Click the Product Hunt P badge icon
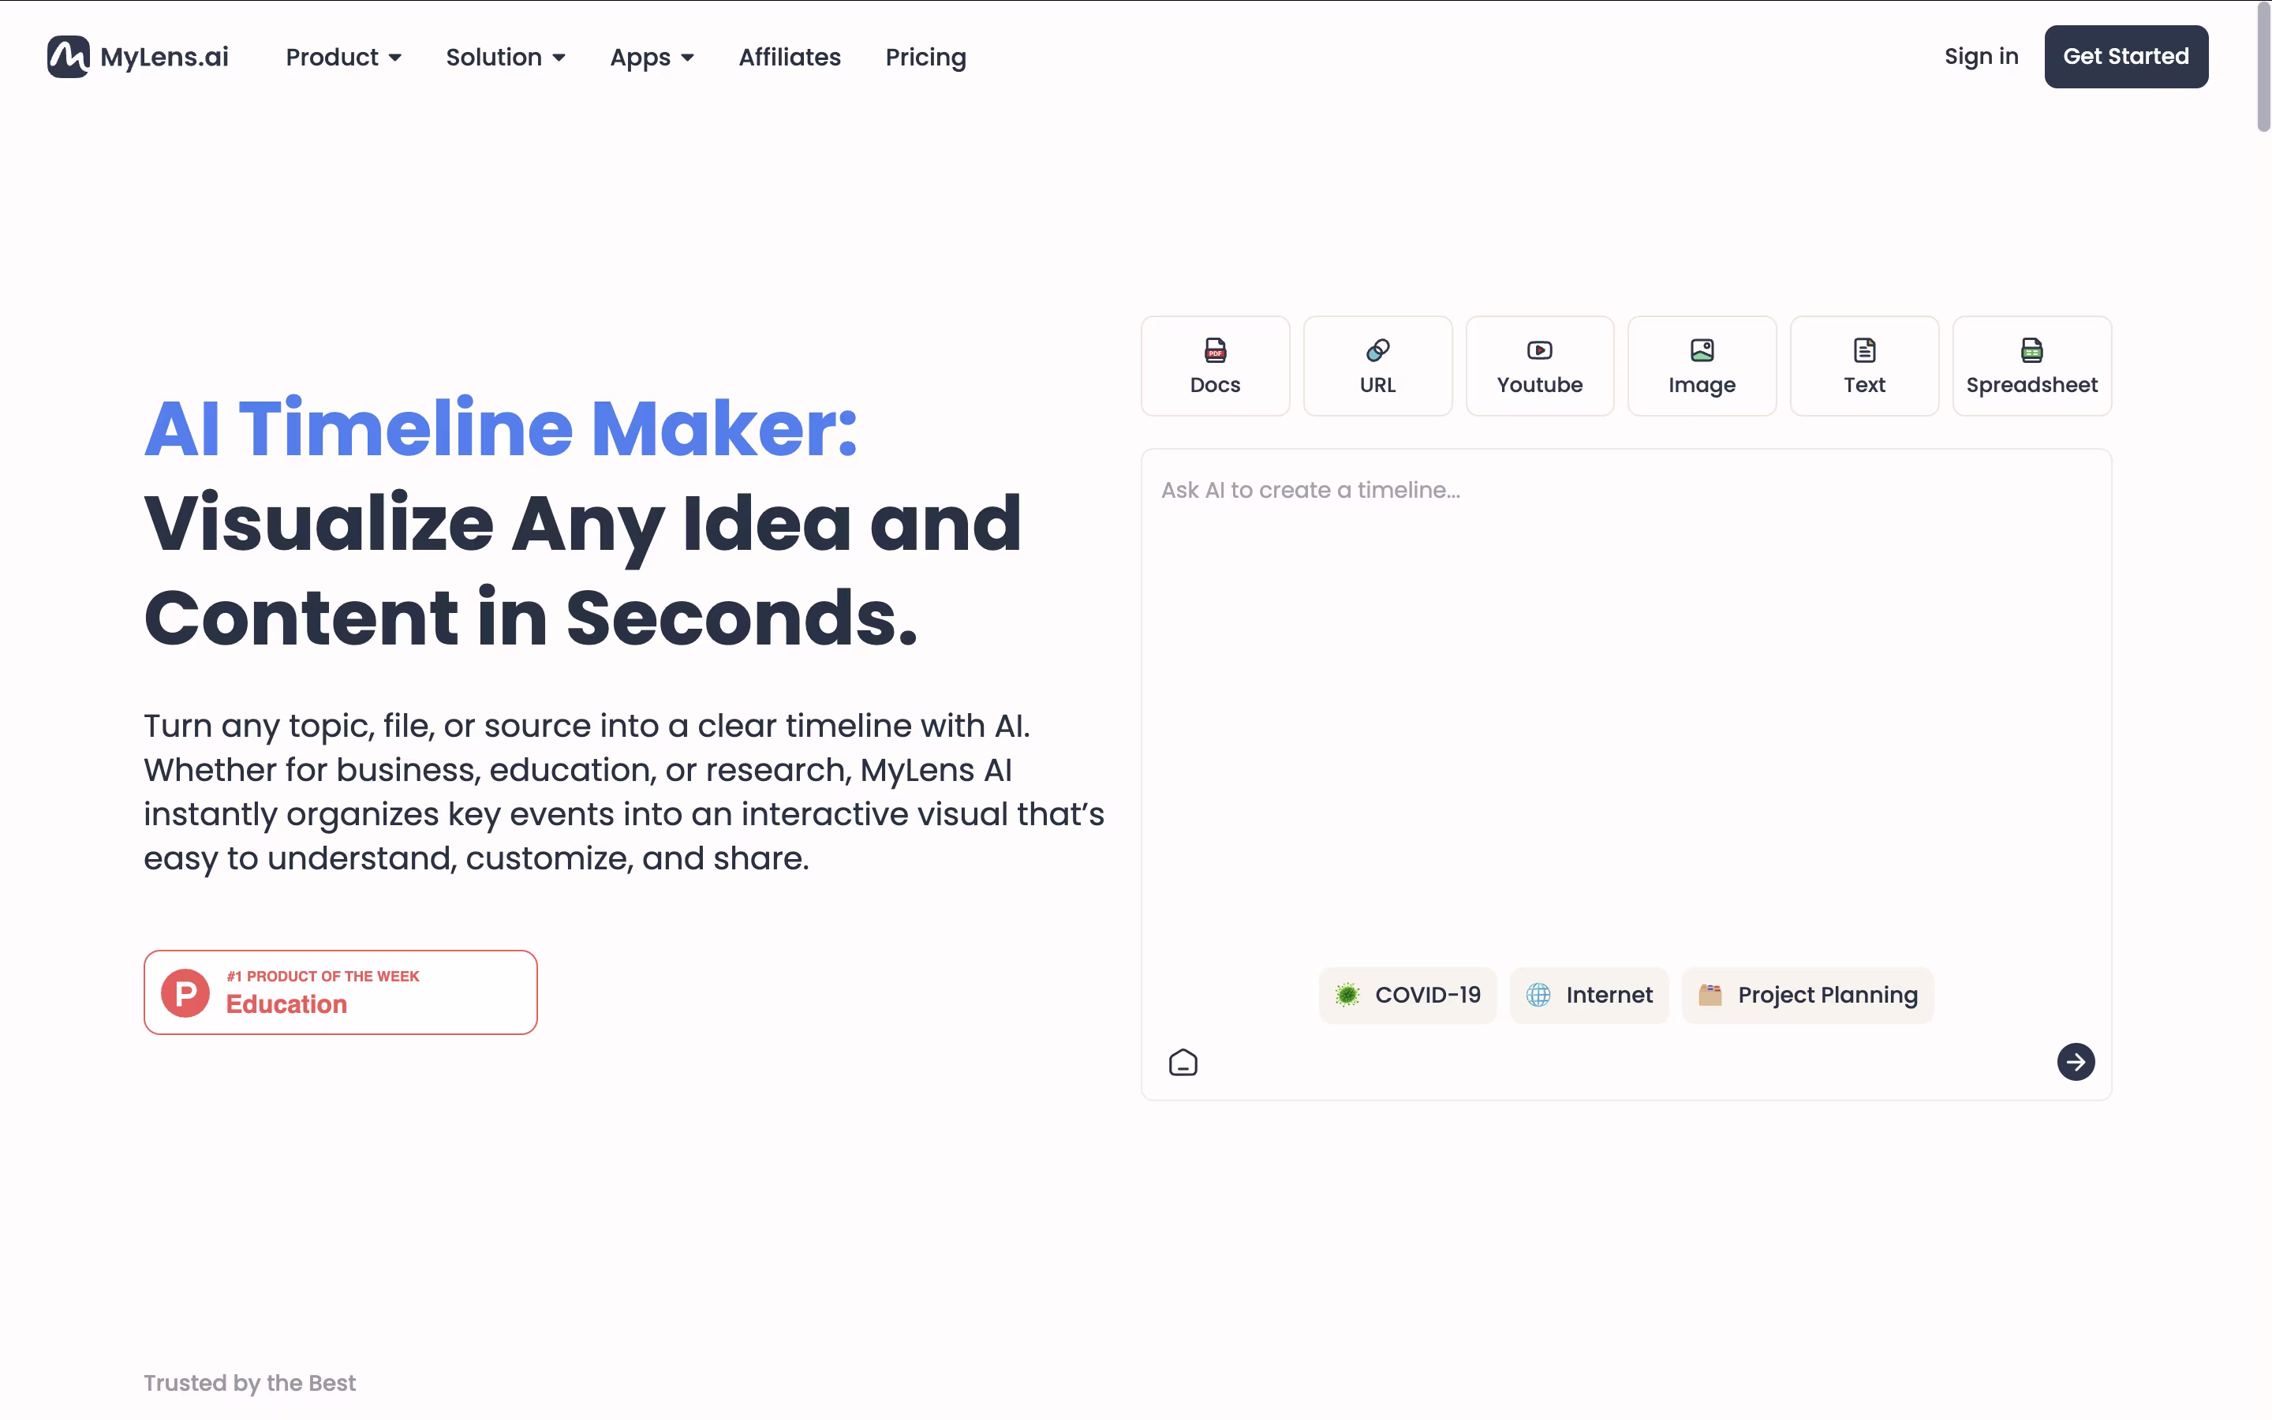This screenshot has width=2272, height=1420. click(185, 992)
